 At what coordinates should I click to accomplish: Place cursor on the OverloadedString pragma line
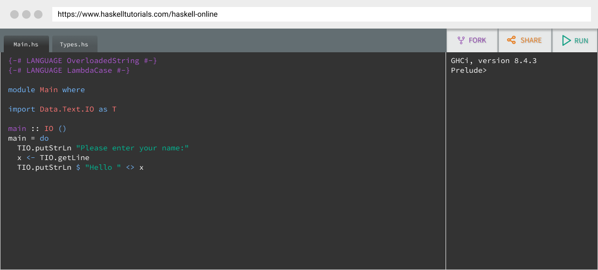point(82,61)
